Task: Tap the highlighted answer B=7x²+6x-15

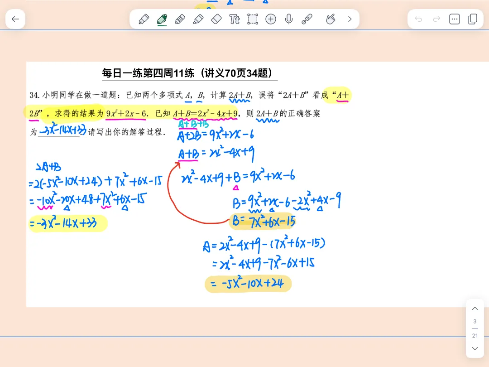Action: [x=264, y=221]
